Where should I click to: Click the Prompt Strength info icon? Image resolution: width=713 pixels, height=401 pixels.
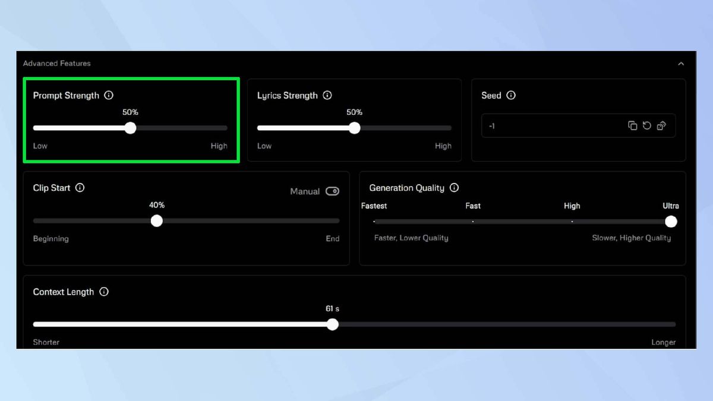click(x=109, y=95)
